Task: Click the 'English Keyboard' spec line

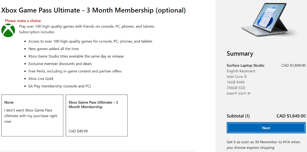Action: coord(241,71)
